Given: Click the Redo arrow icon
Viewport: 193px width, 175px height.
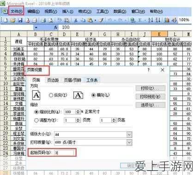Looking at the screenshot, I should [x=121, y=20].
